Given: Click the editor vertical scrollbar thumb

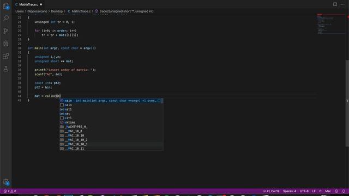Looking at the screenshot, I should (x=347, y=103).
